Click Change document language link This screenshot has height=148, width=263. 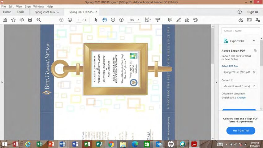tap(241, 98)
